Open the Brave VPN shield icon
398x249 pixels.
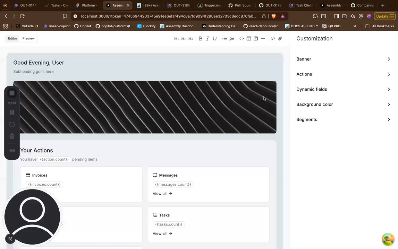click(361, 16)
